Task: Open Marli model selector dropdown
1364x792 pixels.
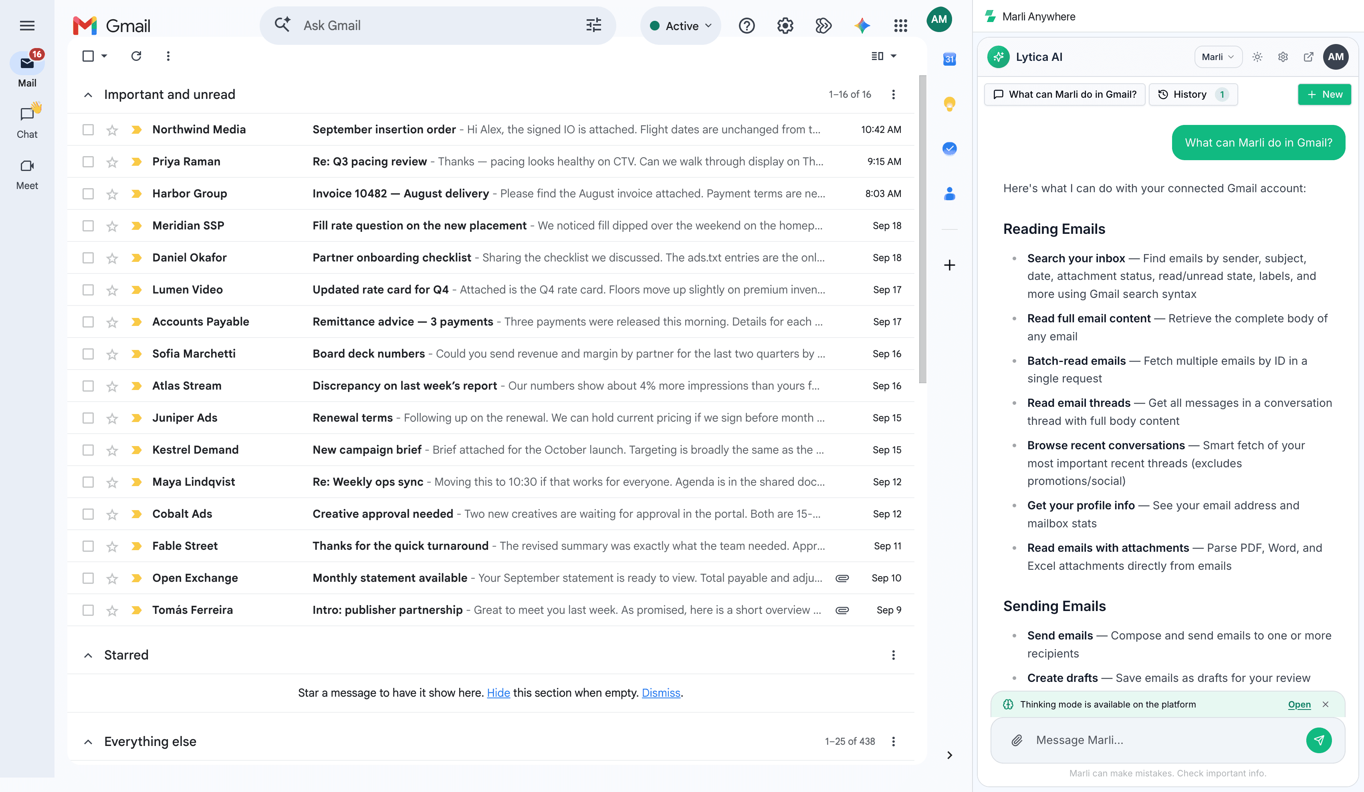Action: click(1218, 57)
